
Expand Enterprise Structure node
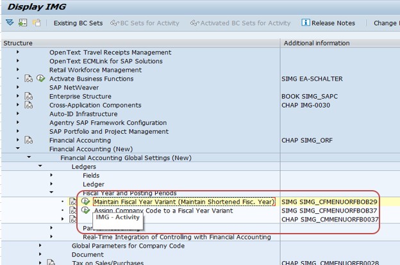[17, 96]
